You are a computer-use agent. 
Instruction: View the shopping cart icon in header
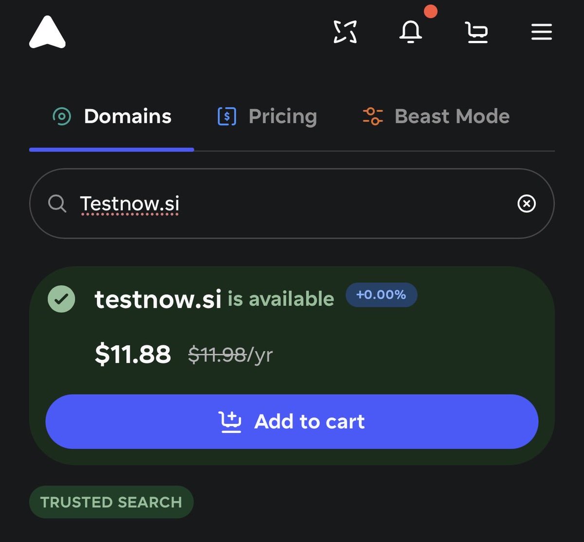tap(476, 33)
